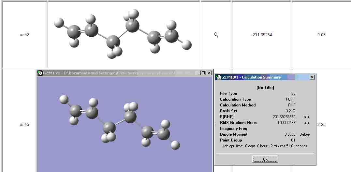This screenshot has width=351, height=172.
Task: Minimize the G2:M1:V1 molecule viewer window
Action: pos(198,73)
